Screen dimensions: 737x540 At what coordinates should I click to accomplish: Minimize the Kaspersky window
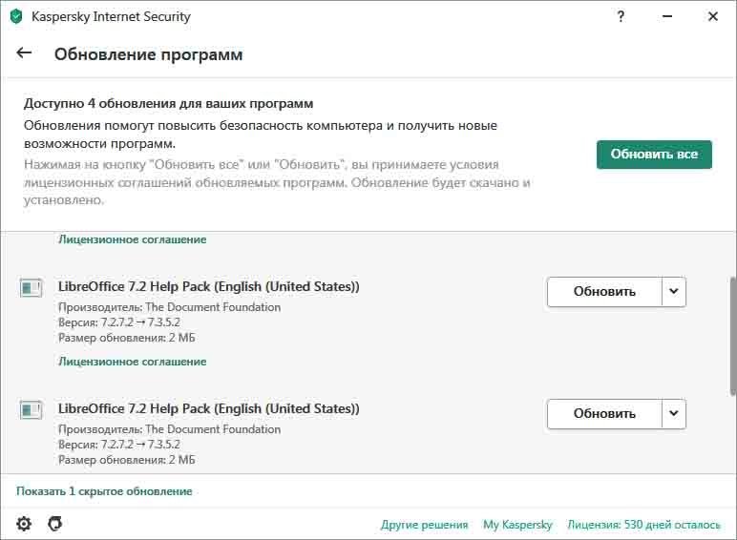667,16
